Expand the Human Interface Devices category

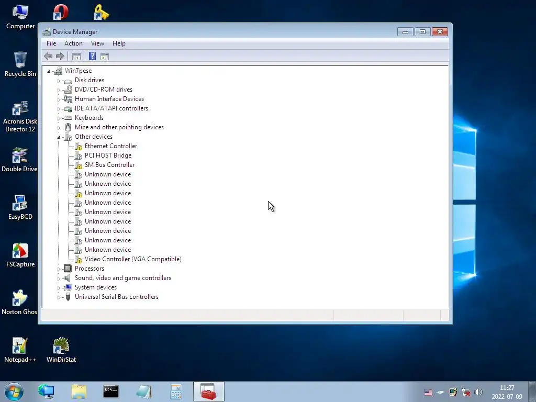[59, 99]
